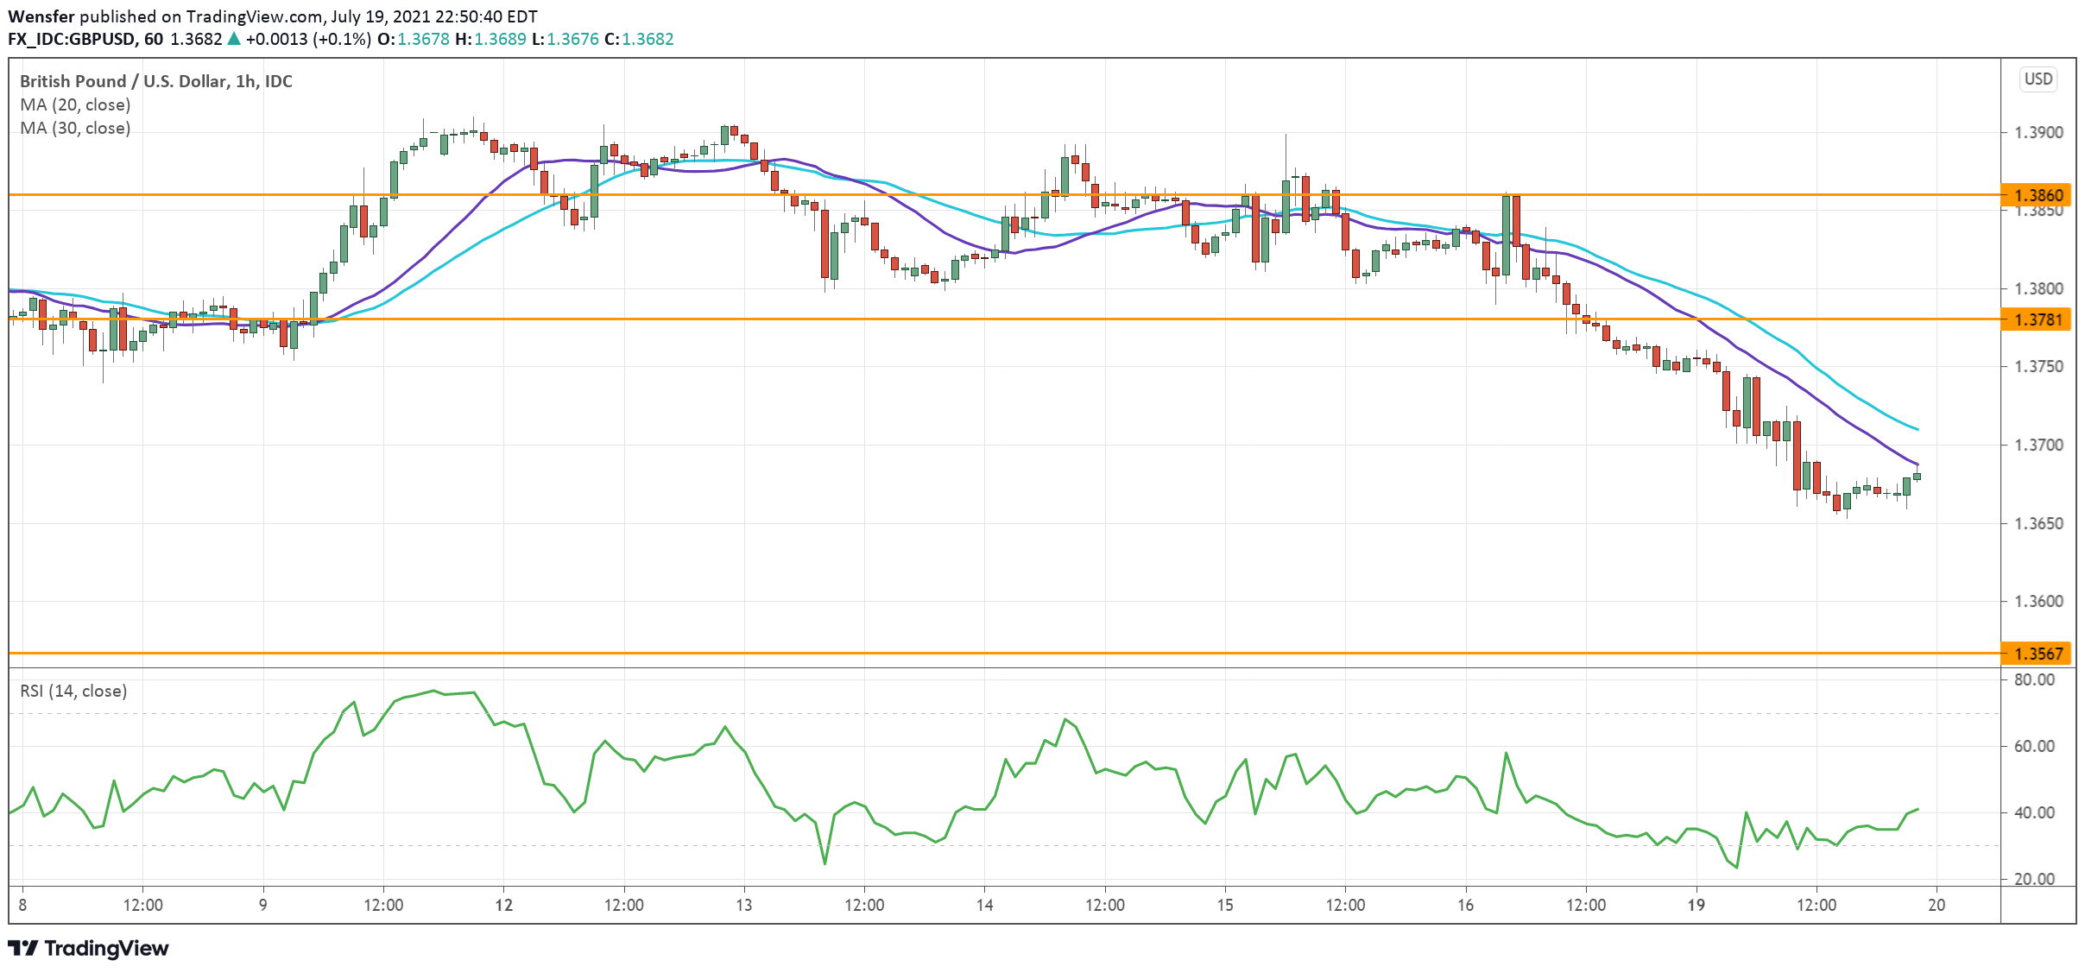This screenshot has width=2085, height=973.
Task: Select the MA (30, close) legend
Action: pos(75,128)
